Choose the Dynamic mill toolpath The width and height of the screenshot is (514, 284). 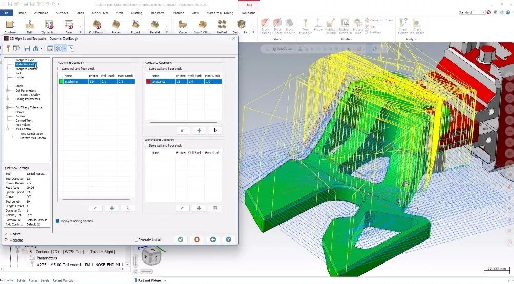click(49, 27)
